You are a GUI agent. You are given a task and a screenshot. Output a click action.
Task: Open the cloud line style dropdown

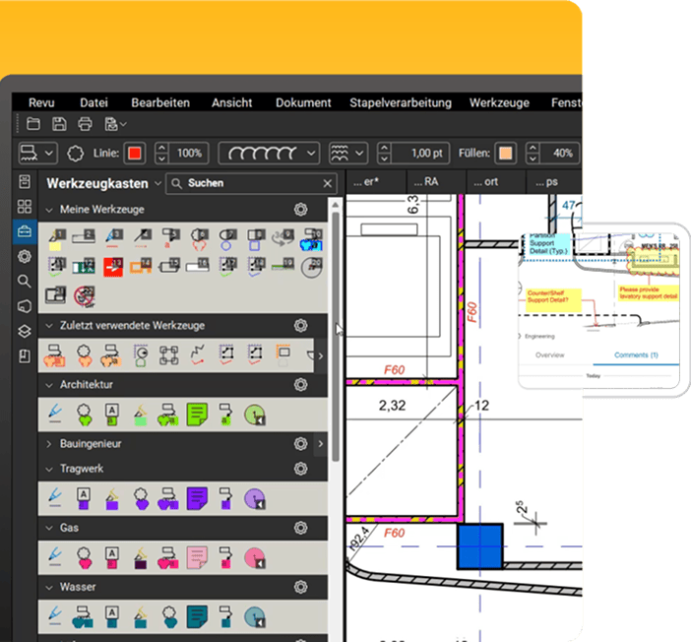tap(269, 153)
